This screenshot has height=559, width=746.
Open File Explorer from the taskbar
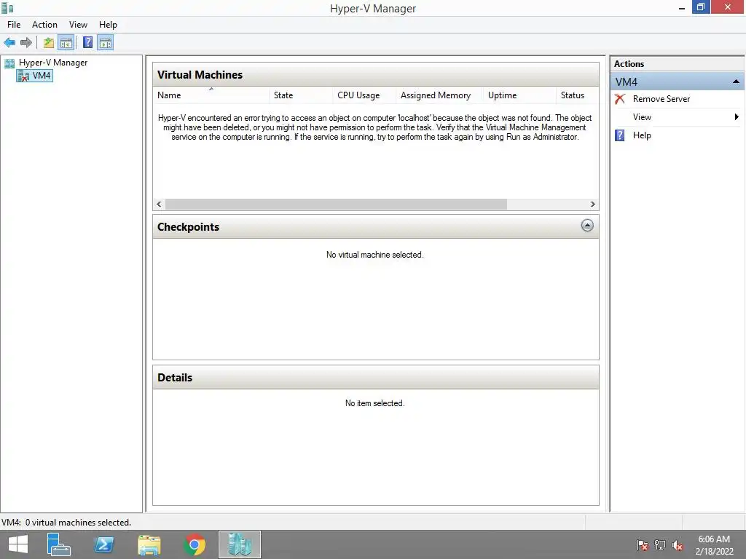pyautogui.click(x=149, y=544)
